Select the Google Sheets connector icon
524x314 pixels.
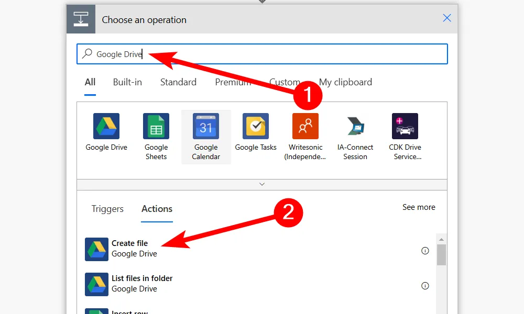(156, 126)
